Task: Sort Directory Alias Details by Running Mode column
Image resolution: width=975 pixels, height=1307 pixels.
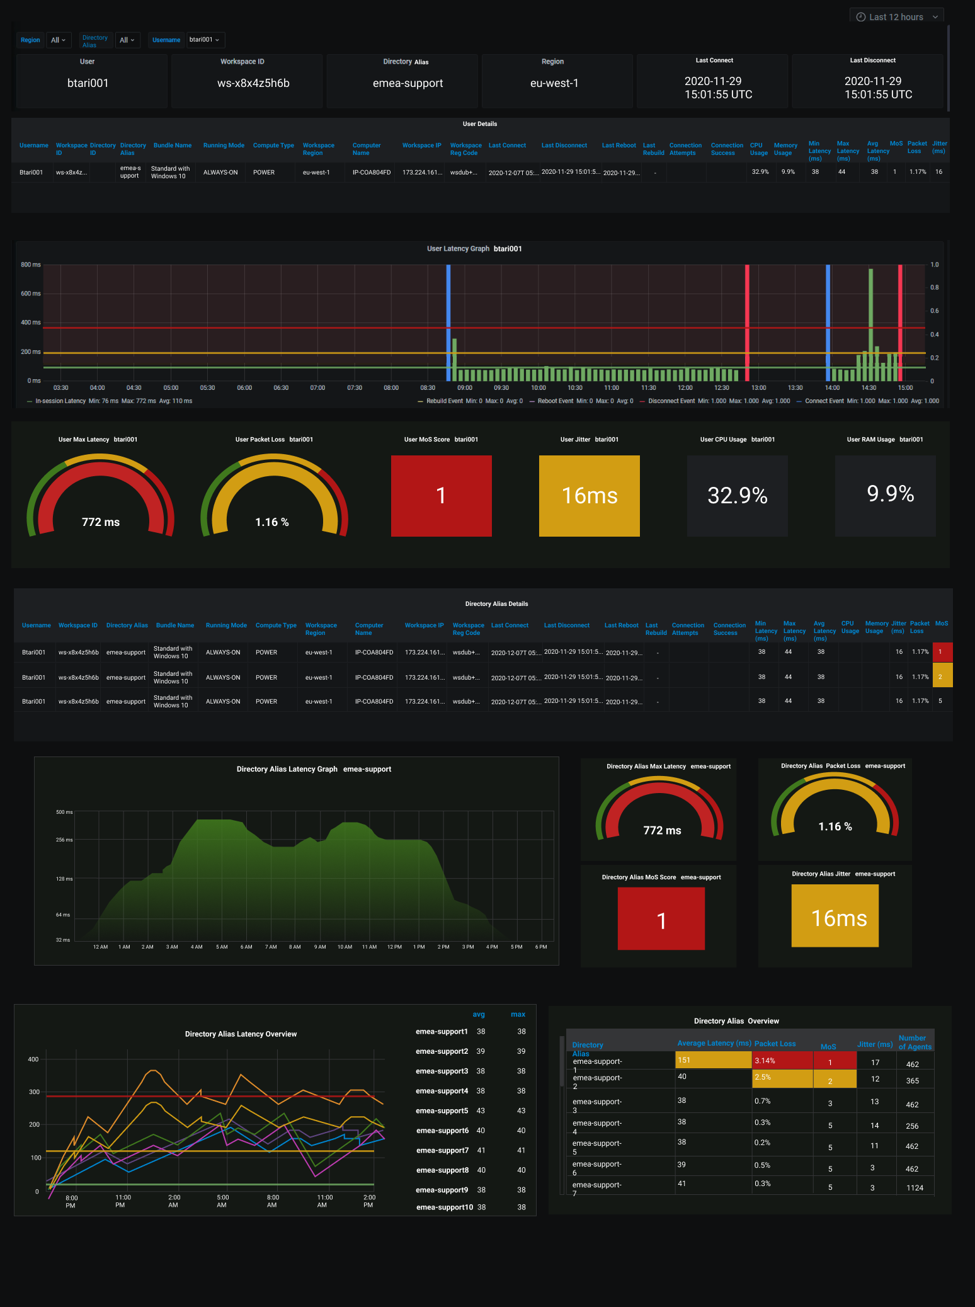Action: 226,625
